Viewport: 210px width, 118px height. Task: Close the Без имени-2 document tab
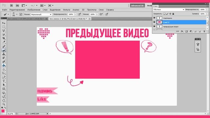[x=89, y=19]
